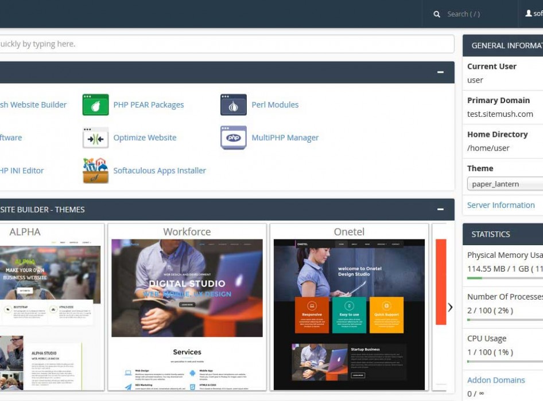Click the CPU Usage progress bar
The height and width of the screenshot is (401, 543).
[x=505, y=361]
